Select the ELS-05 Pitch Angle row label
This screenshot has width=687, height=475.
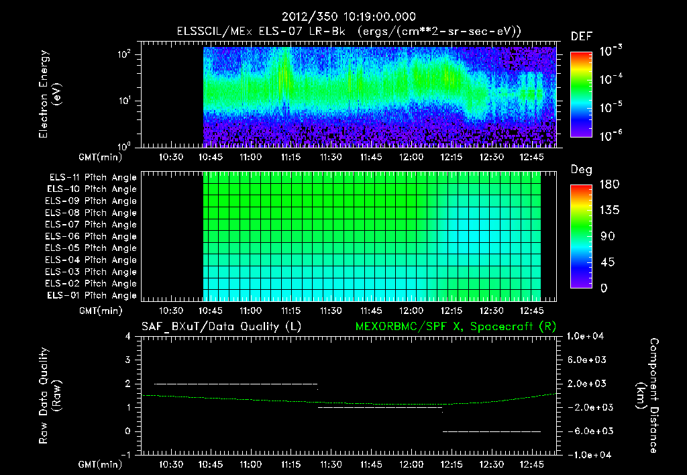[x=91, y=248]
